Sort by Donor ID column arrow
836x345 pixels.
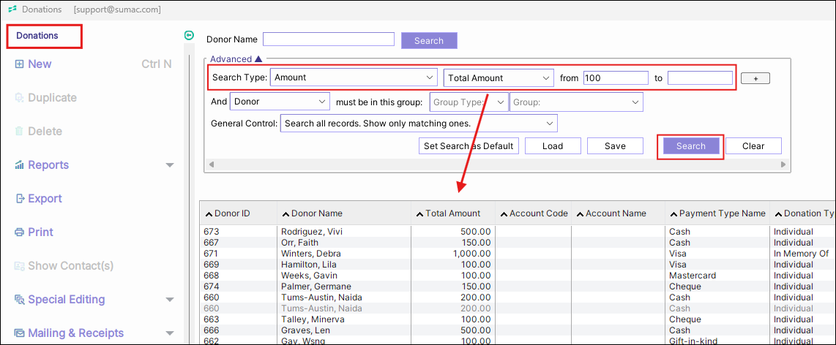tap(209, 214)
